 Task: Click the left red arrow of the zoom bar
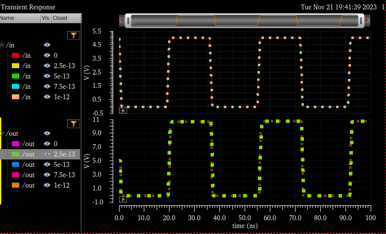122,20
